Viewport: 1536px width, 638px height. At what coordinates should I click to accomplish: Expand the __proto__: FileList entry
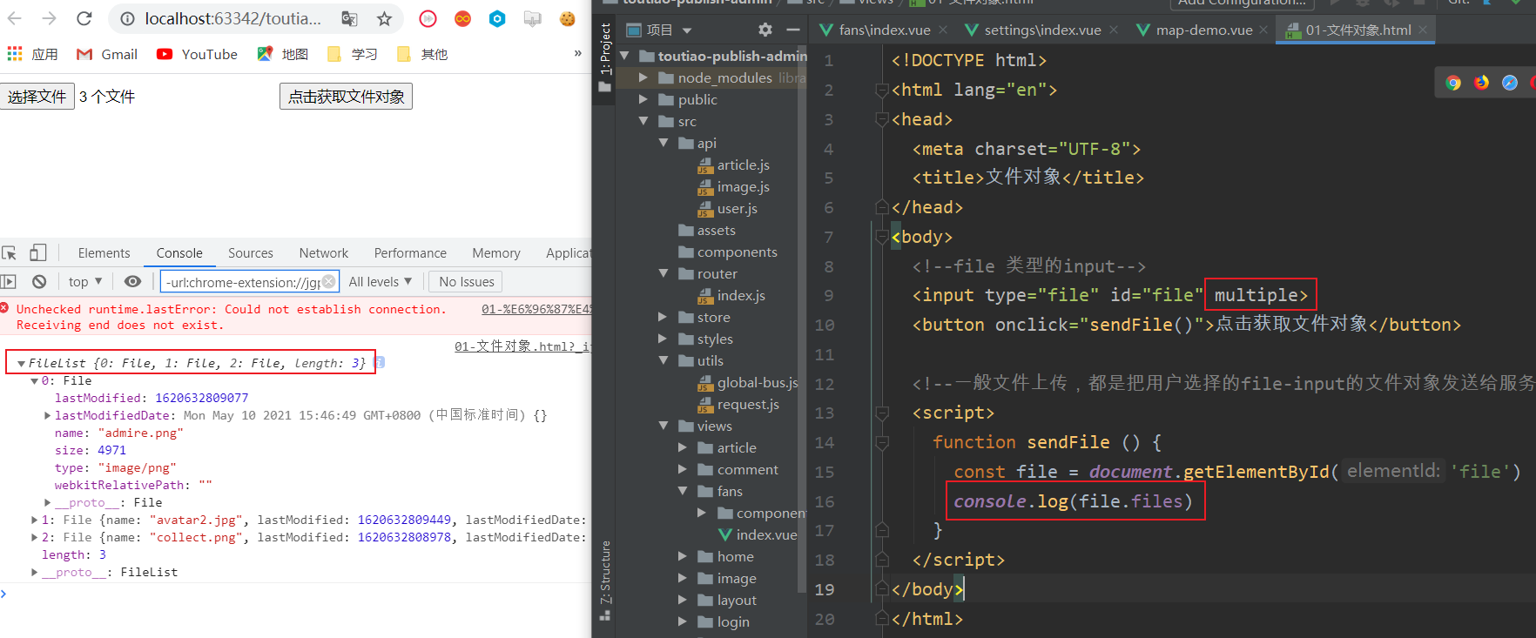tap(34, 573)
